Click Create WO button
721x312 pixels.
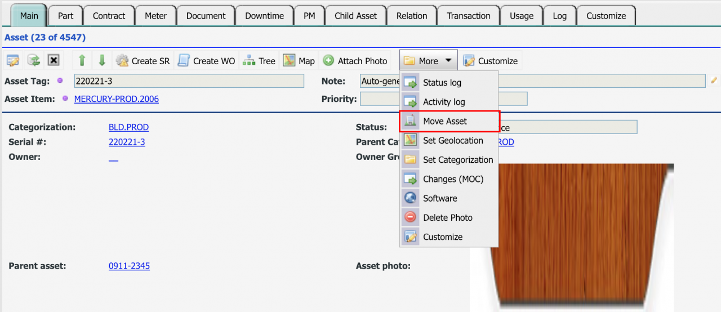click(x=207, y=61)
